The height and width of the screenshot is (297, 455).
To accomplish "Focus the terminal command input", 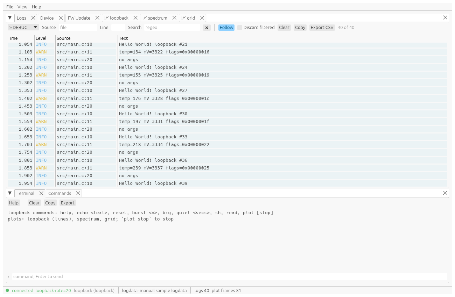I will (x=230, y=277).
